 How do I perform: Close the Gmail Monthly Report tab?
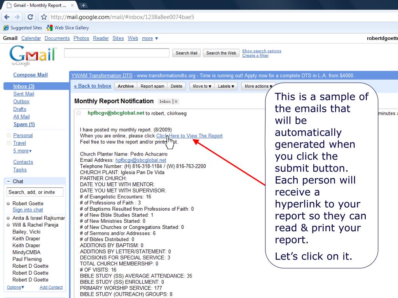pos(72,5)
